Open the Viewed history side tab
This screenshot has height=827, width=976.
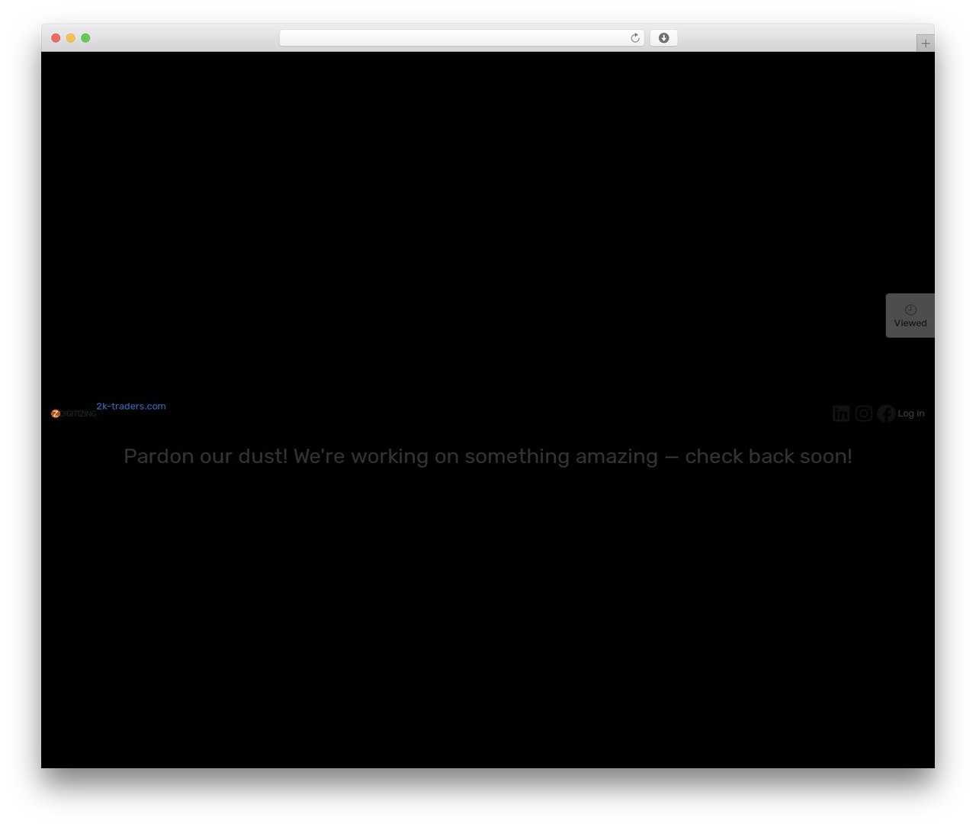(x=910, y=315)
